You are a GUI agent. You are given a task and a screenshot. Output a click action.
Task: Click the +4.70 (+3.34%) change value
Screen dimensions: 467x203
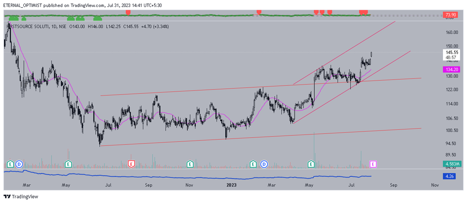(155, 26)
